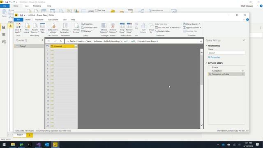Click Remove Columns icon
This screenshot has width=263, height=148.
point(113,25)
